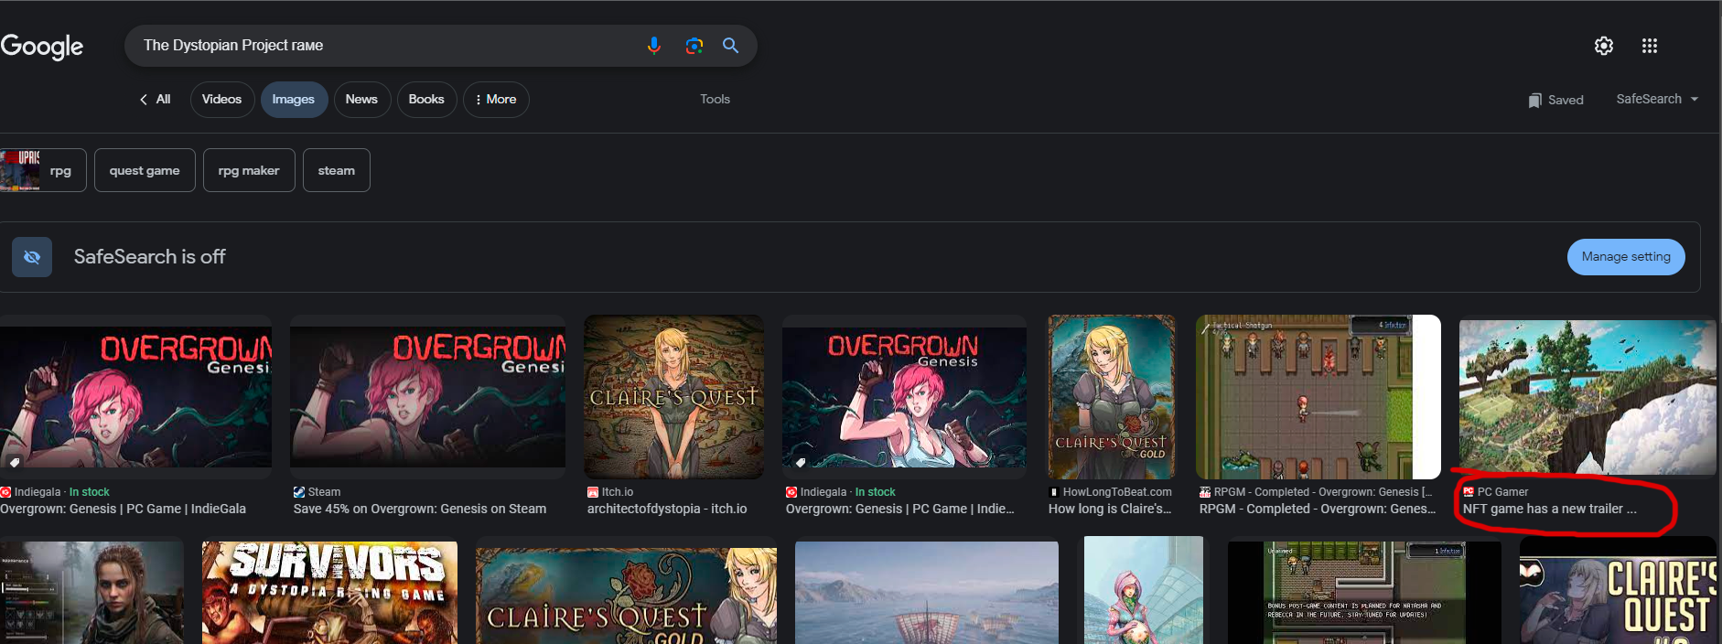Open Quick settings gear icon
This screenshot has height=644, width=1722.
[x=1604, y=46]
